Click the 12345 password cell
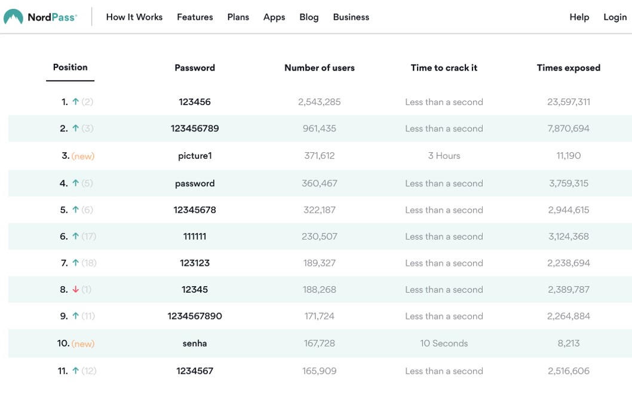Viewport: 632px width, 396px height. (x=195, y=290)
